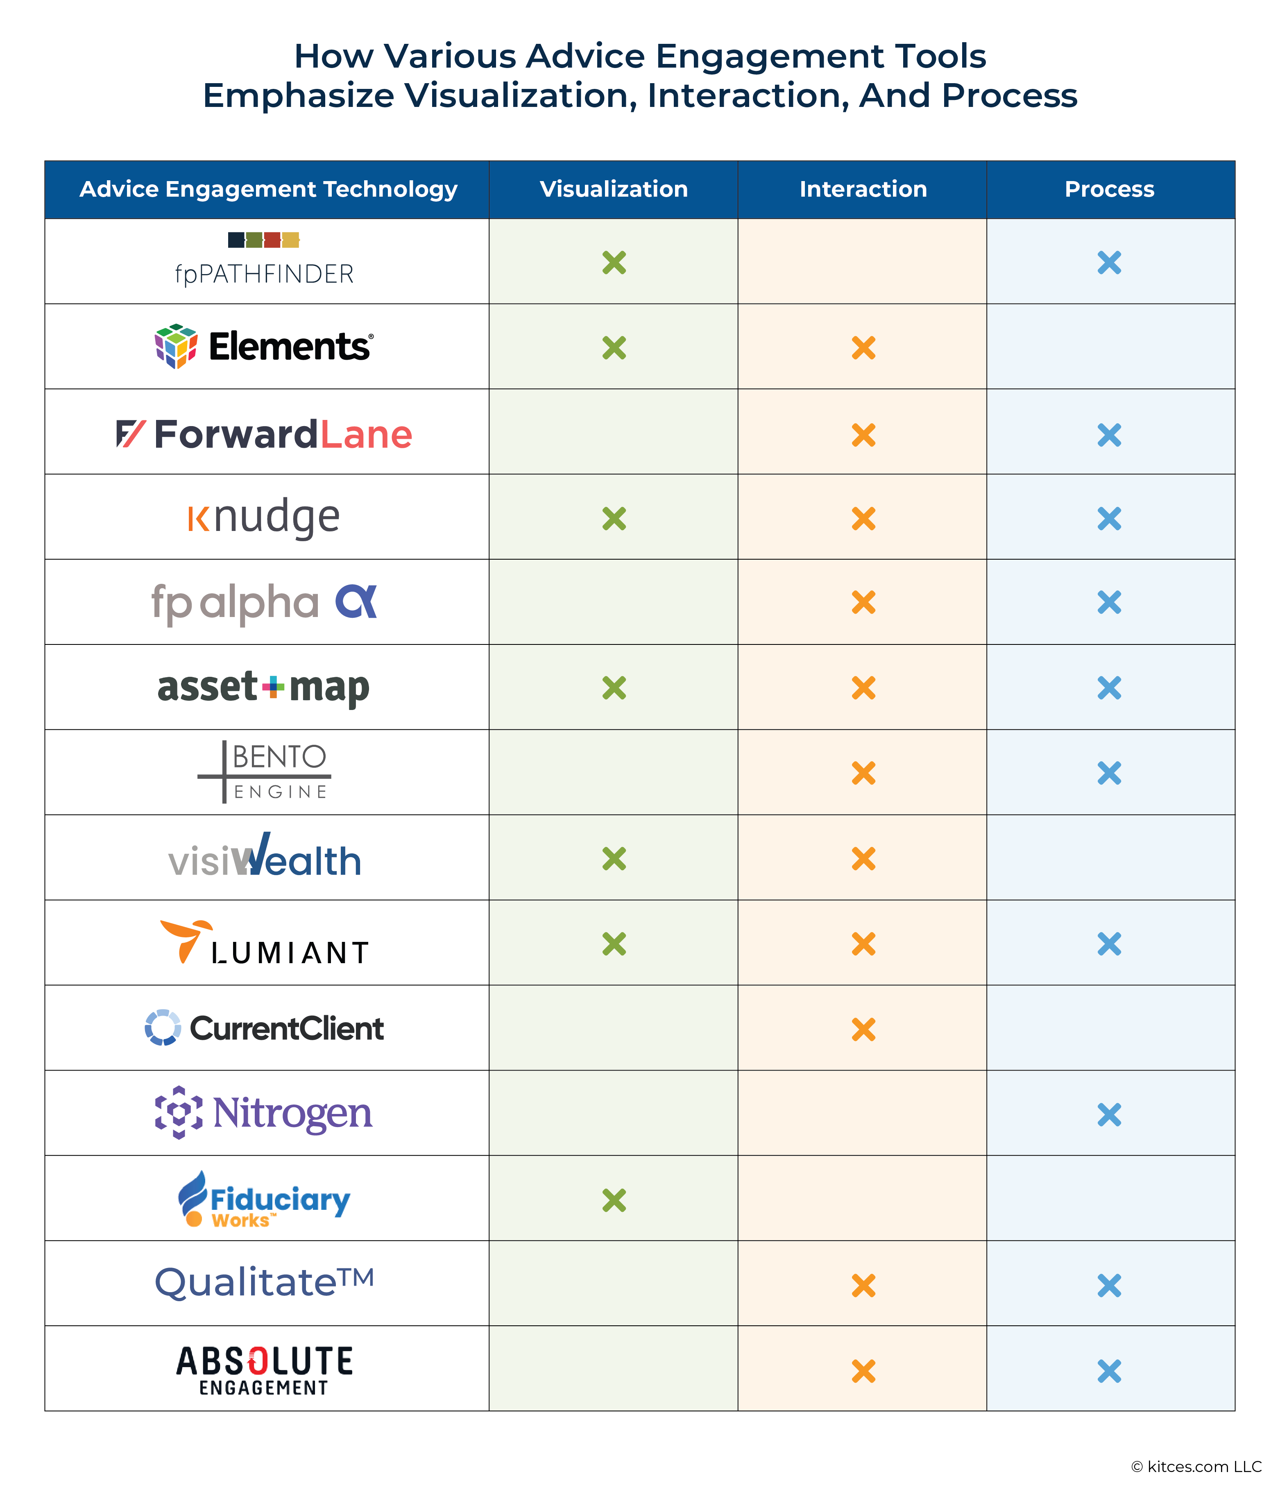Click orange X mark for Elements Interaction
The image size is (1280, 1488).
coord(863,347)
